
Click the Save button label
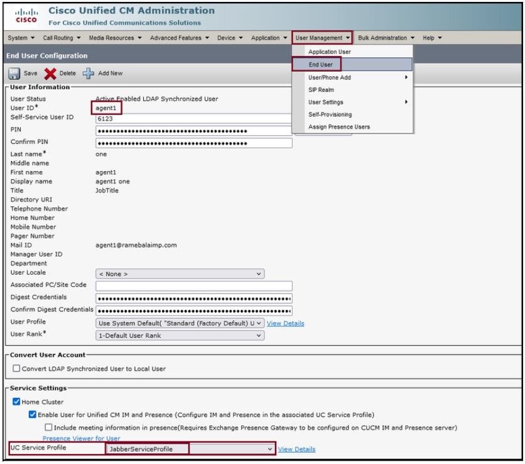coord(31,74)
